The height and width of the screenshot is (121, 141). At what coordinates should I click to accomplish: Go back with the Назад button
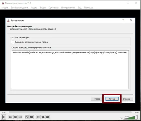97,99
